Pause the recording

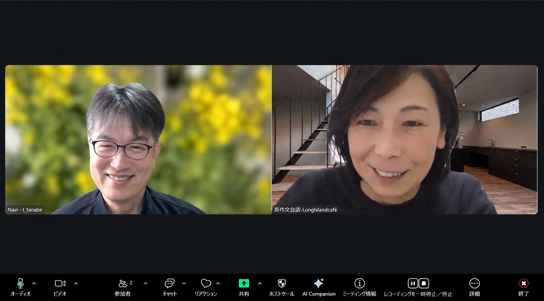(x=413, y=283)
